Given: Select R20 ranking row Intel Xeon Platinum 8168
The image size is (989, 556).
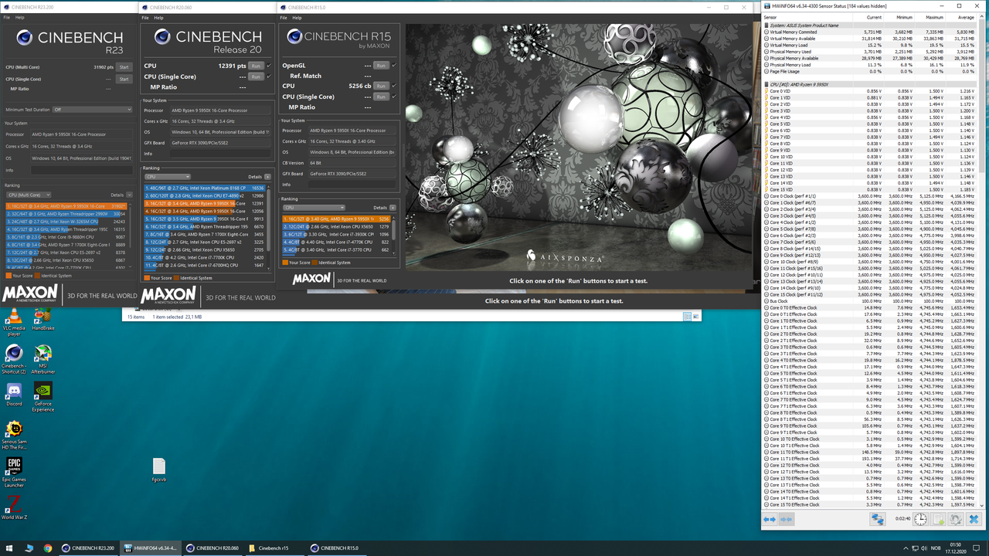Looking at the screenshot, I should (205, 188).
